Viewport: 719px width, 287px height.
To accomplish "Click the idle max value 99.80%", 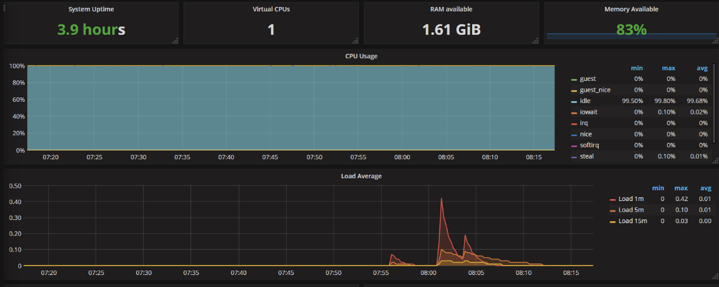I will (665, 101).
